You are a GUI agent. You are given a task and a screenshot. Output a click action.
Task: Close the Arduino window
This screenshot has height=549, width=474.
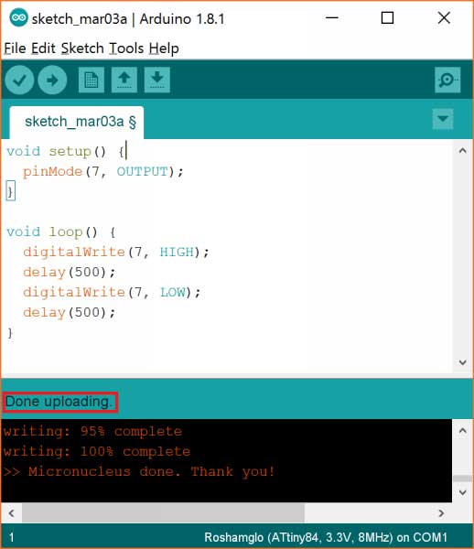click(x=444, y=18)
